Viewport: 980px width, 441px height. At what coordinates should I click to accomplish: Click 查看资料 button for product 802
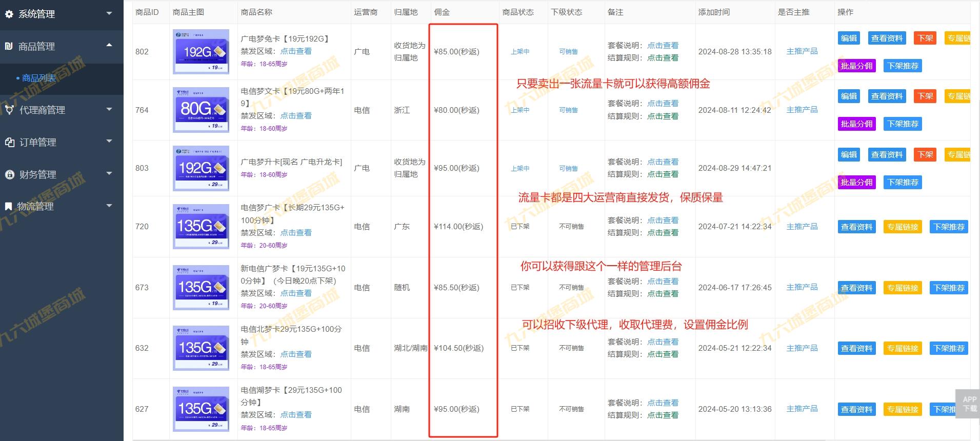[x=887, y=38]
